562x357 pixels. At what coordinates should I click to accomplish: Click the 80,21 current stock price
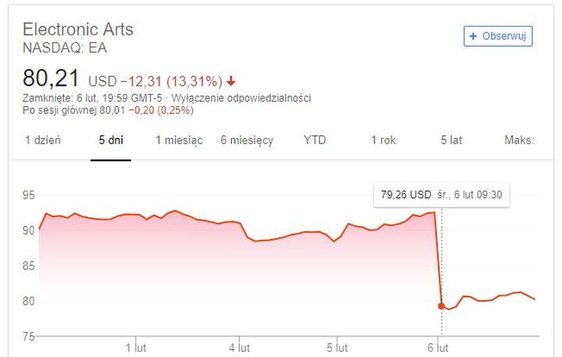pos(51,79)
